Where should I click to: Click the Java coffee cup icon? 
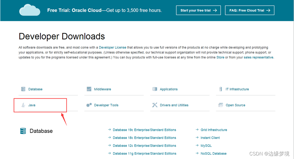pos(23,105)
